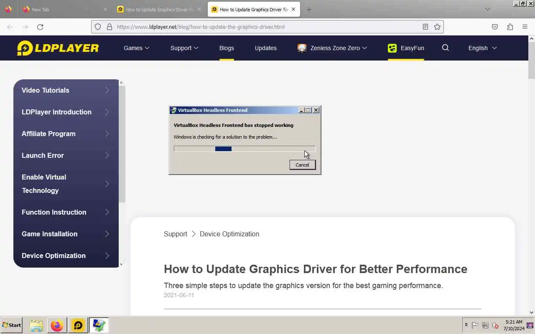535x334 pixels.
Task: Bookmark this page with the star icon
Action: pos(437,27)
